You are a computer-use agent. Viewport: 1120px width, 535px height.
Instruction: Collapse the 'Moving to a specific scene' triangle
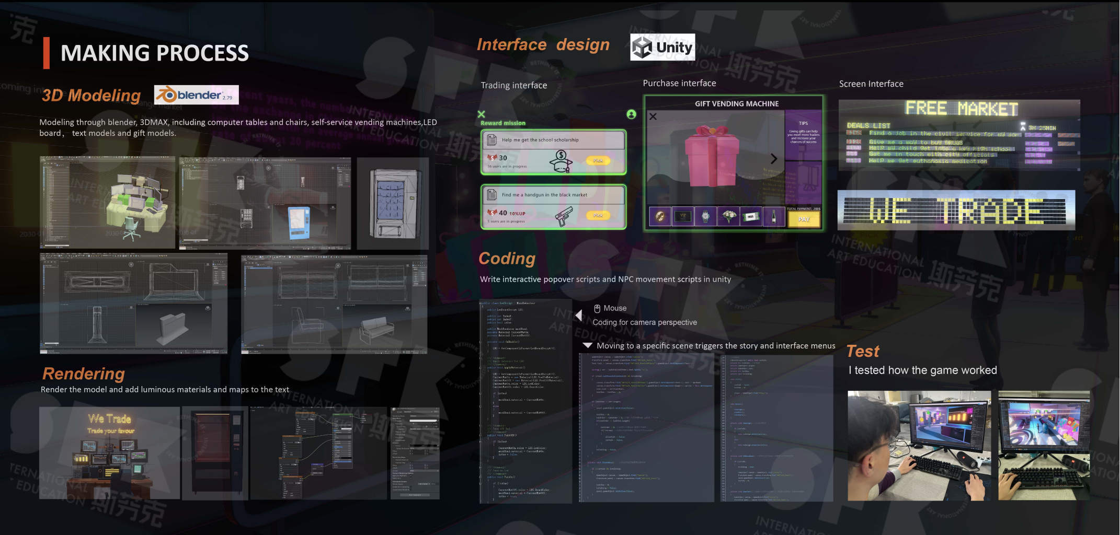(x=587, y=345)
